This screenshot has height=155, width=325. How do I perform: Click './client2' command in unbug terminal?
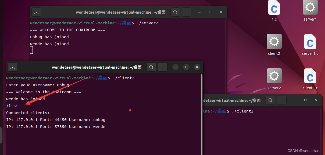click(x=124, y=78)
